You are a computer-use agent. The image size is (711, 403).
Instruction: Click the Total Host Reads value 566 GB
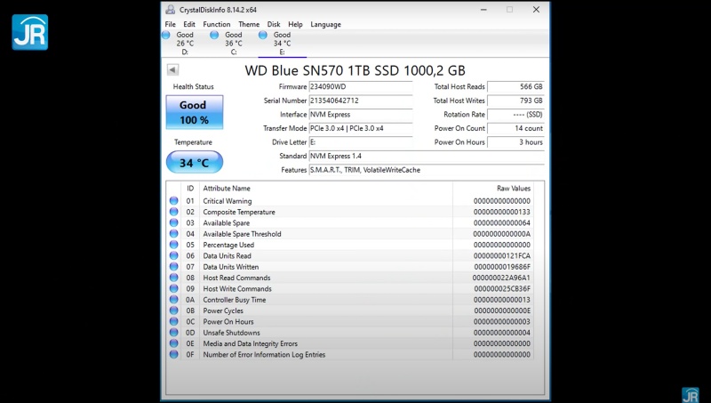coord(515,86)
